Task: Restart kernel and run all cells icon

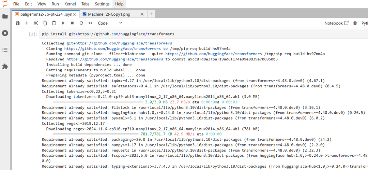Action: [91, 23]
